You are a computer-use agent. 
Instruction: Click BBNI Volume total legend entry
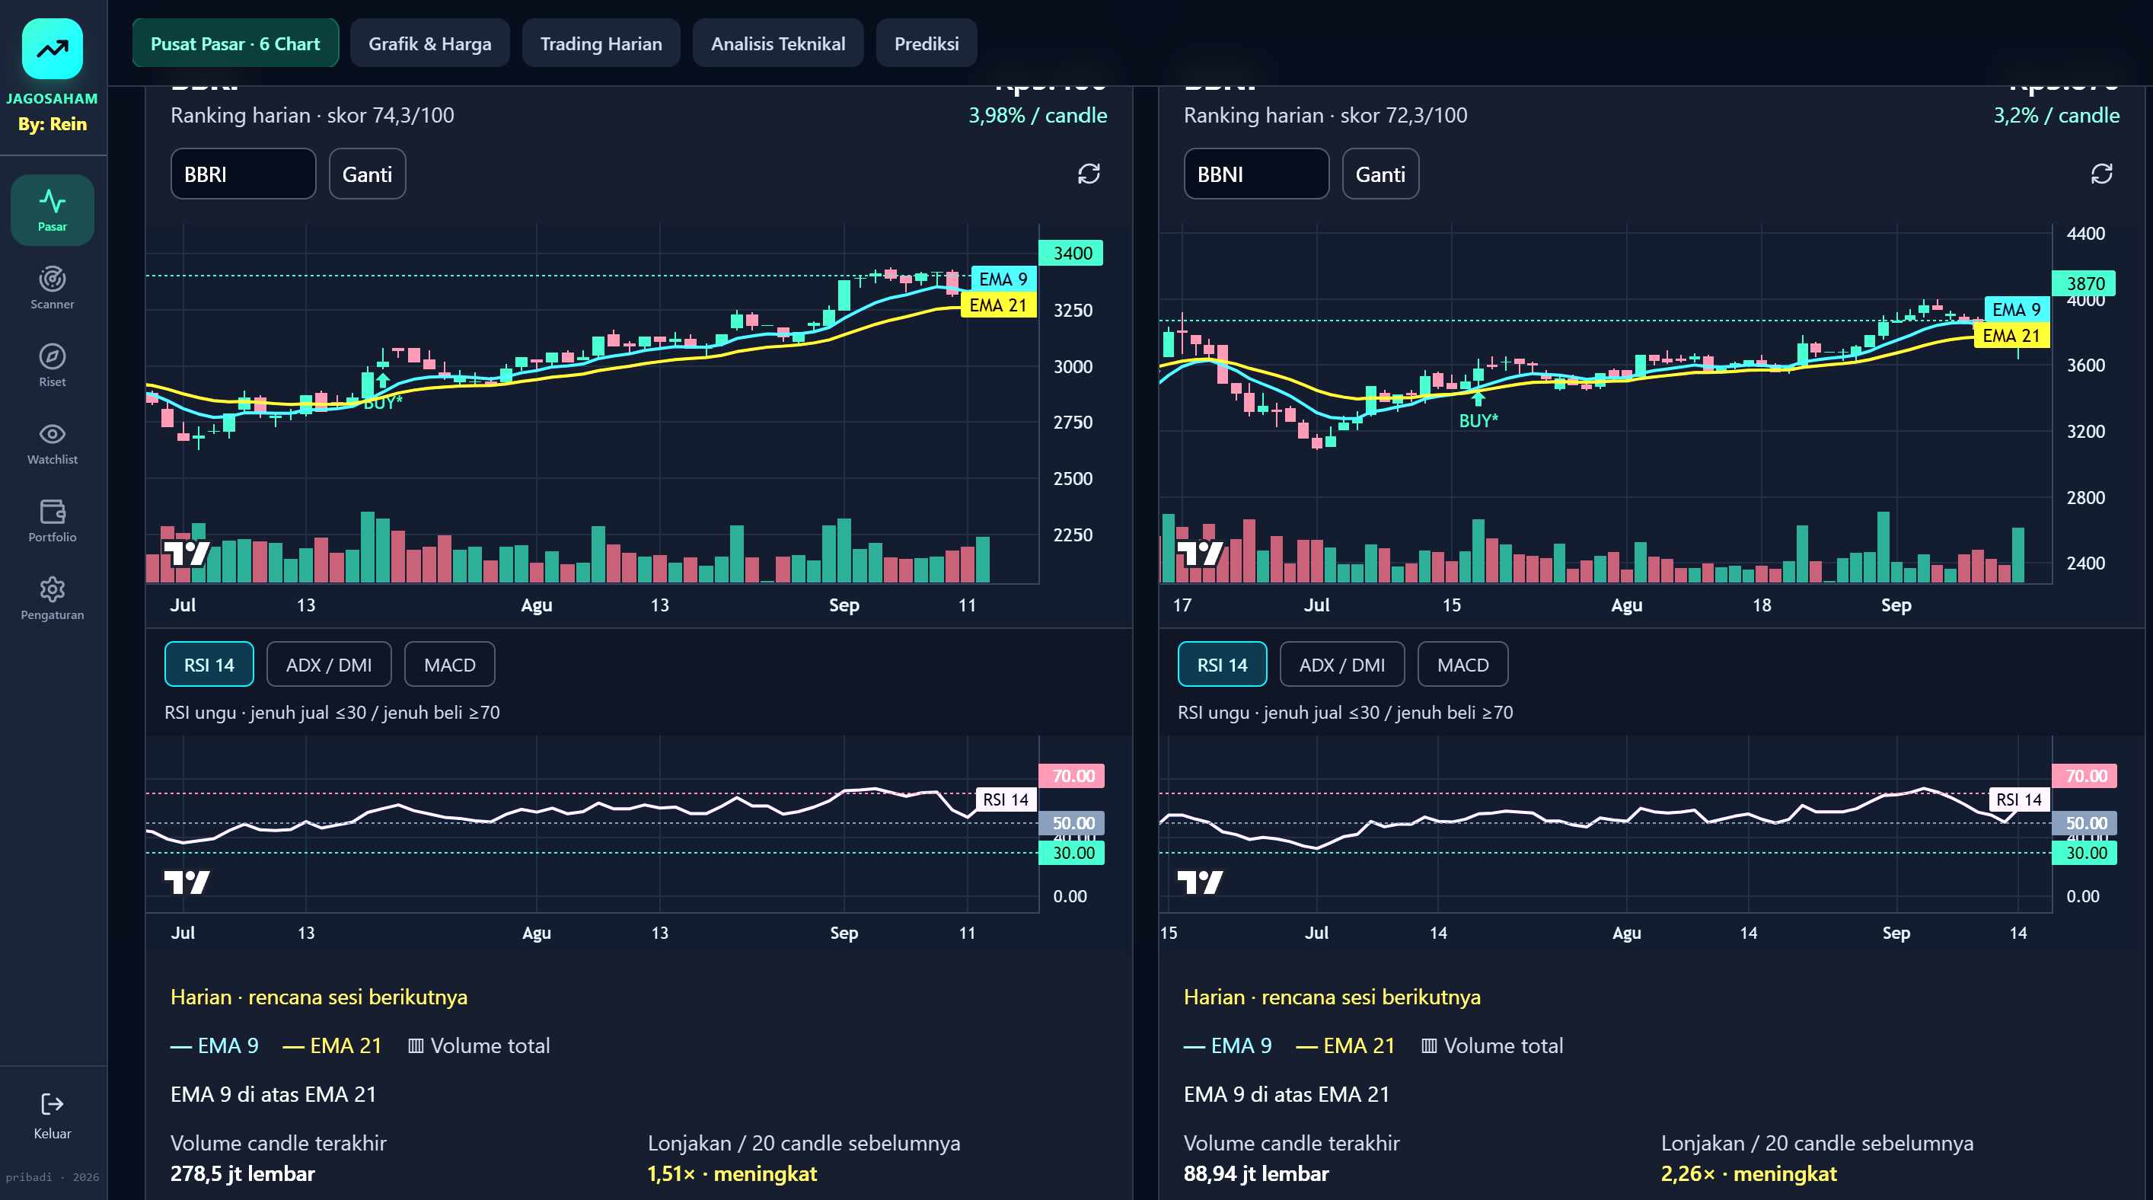pos(1492,1045)
